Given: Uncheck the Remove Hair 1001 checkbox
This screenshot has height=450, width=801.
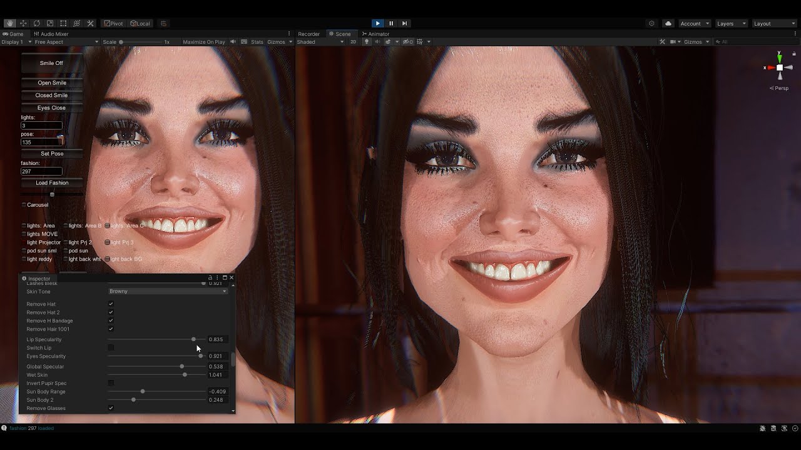Looking at the screenshot, I should (111, 329).
